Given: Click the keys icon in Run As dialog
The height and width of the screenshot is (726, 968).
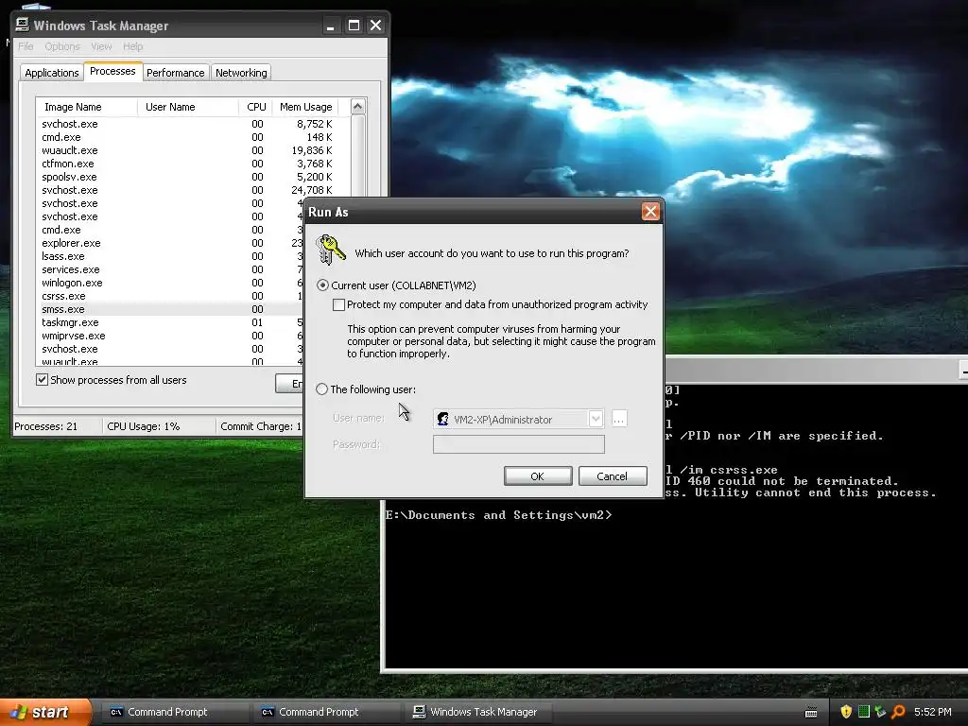Looking at the screenshot, I should pos(330,250).
